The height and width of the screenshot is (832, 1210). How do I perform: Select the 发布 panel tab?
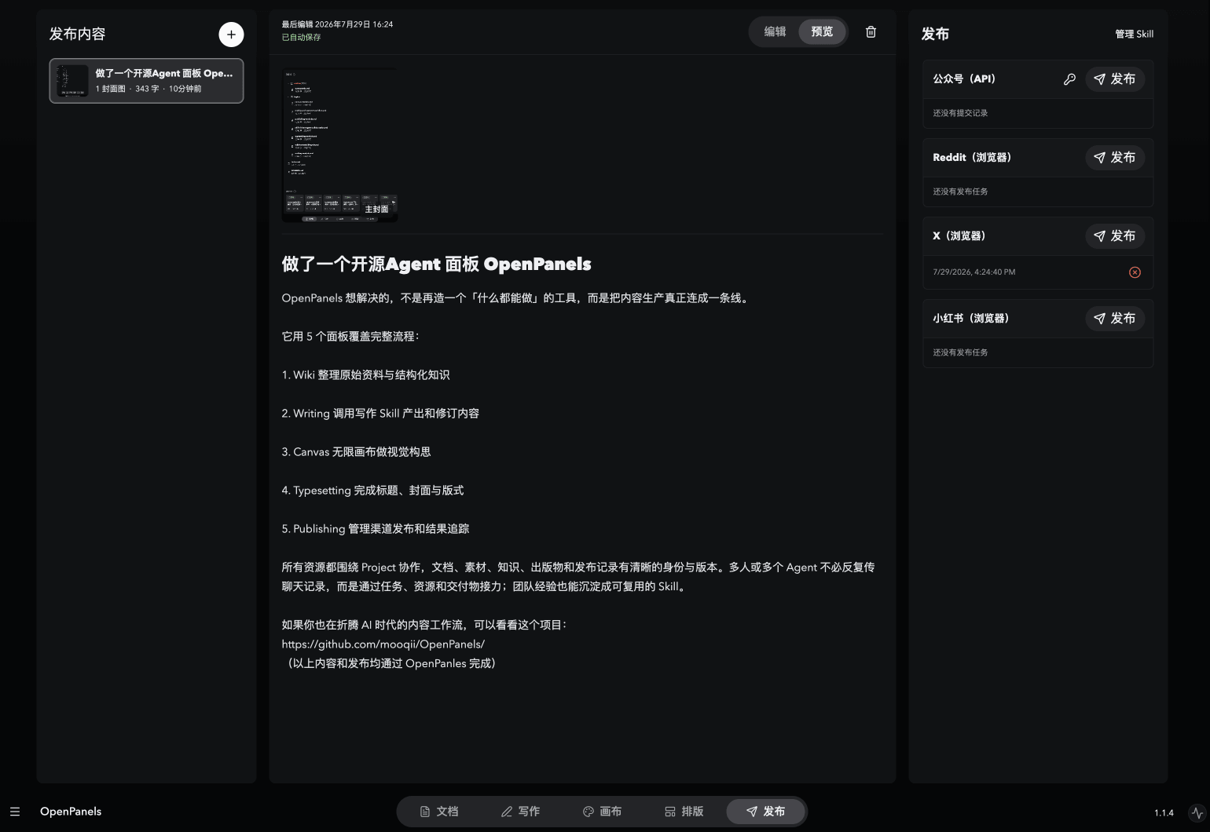(765, 812)
